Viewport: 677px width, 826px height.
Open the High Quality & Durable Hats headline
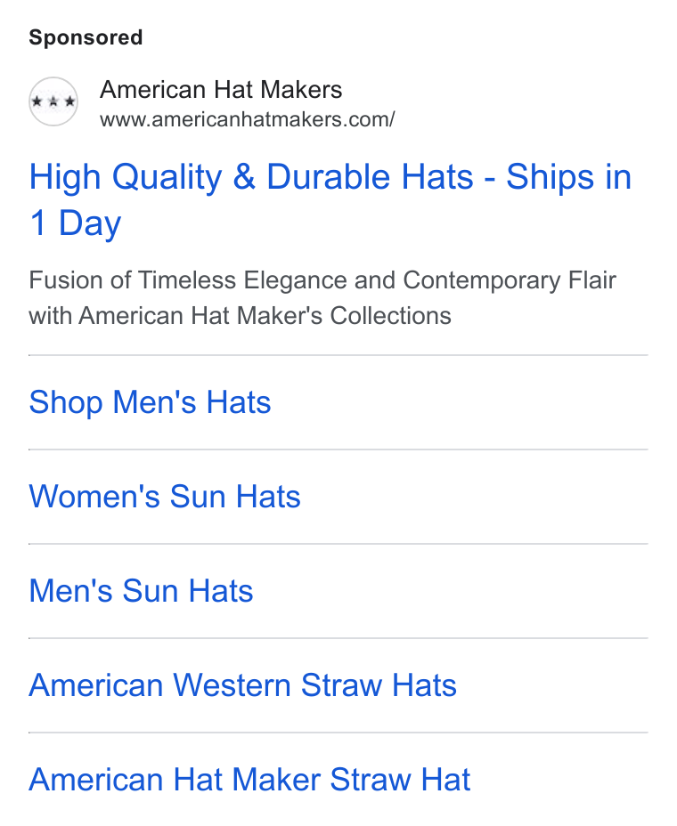pos(330,199)
